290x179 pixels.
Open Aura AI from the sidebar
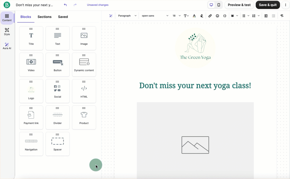(x=7, y=46)
